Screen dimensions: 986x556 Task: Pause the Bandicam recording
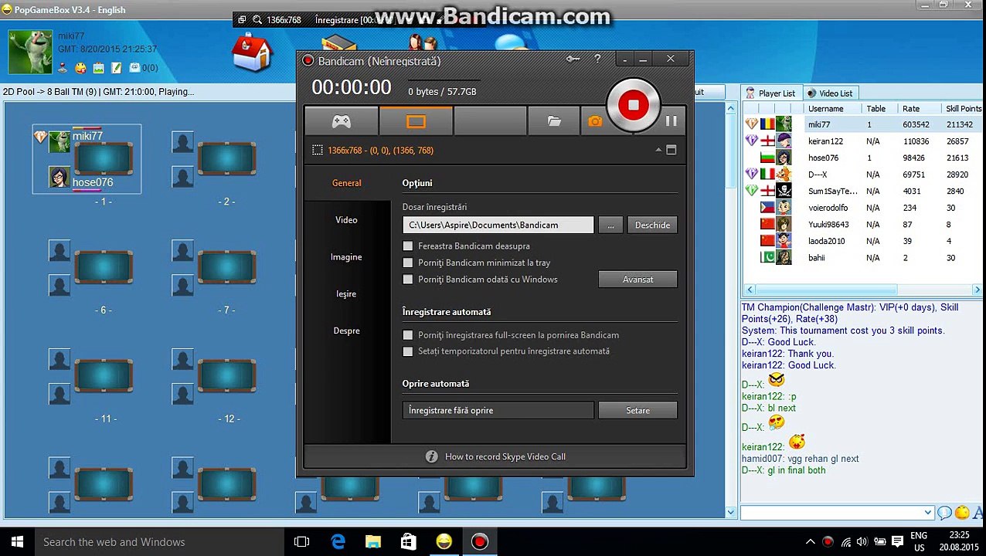[671, 120]
